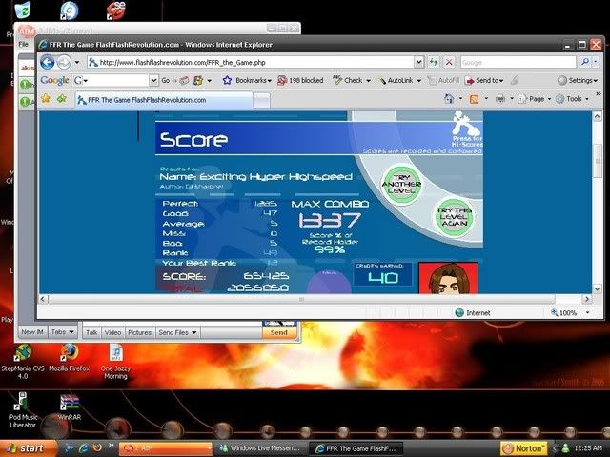
Task: Click the Stop loading icon
Action: tap(449, 63)
